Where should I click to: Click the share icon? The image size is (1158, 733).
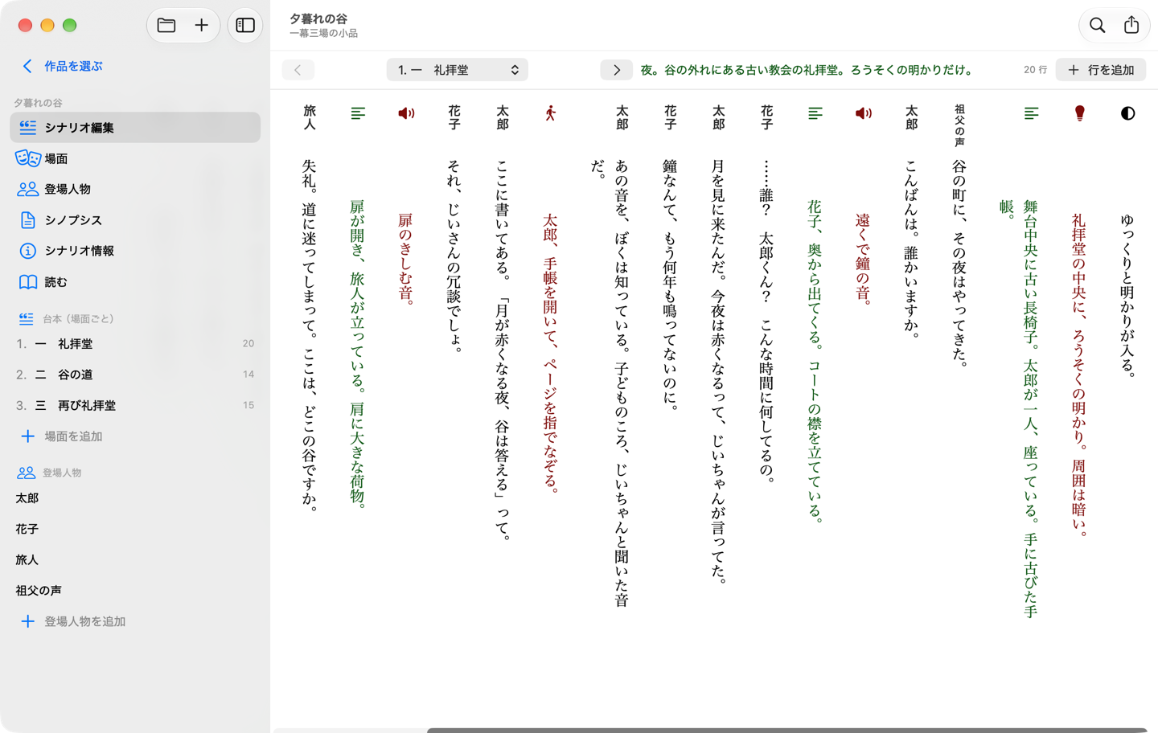[1131, 26]
